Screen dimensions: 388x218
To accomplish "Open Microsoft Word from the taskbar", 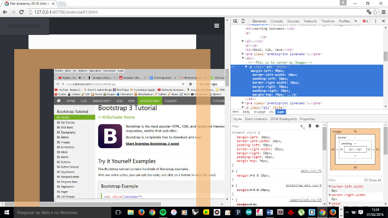I will pos(270,212).
